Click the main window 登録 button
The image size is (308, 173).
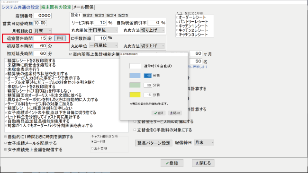click(x=172, y=163)
